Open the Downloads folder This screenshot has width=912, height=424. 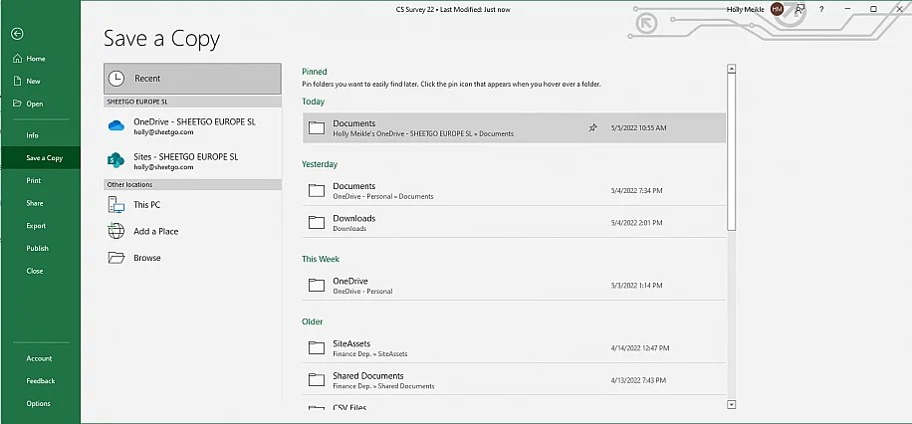coord(514,223)
